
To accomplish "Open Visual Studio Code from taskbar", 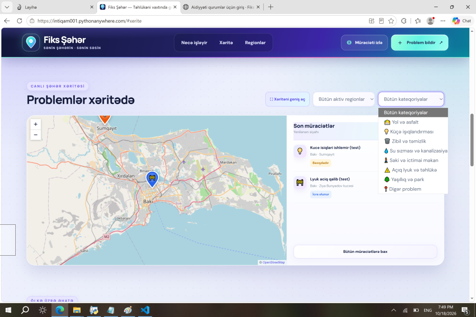I will [x=145, y=310].
